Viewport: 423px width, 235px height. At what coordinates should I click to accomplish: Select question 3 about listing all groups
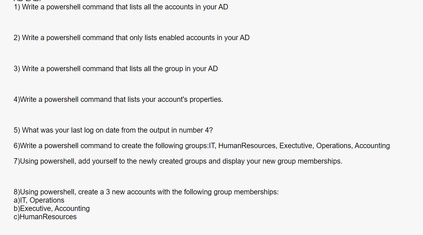pyautogui.click(x=116, y=69)
